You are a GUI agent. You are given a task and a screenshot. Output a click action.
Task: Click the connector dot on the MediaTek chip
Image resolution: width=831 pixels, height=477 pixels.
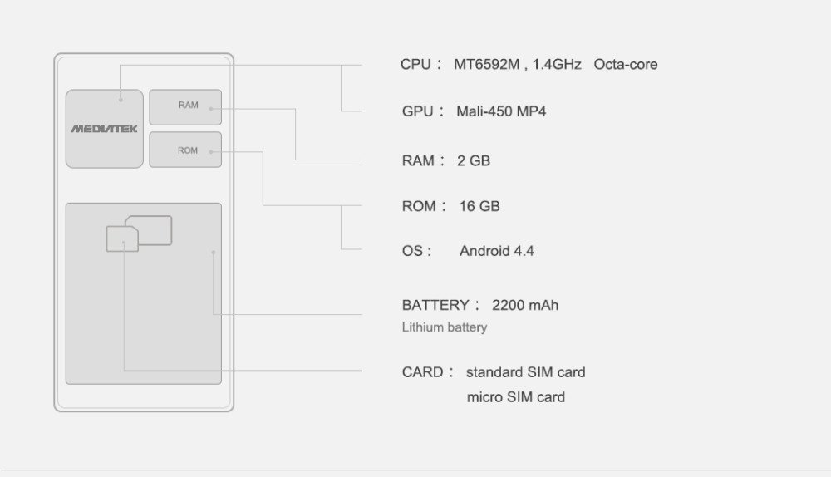click(x=120, y=100)
